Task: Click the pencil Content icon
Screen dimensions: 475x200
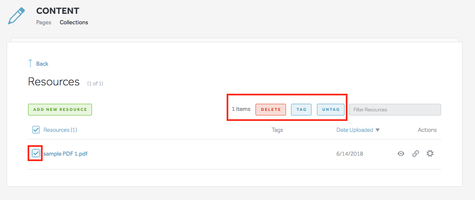Action: tap(17, 15)
